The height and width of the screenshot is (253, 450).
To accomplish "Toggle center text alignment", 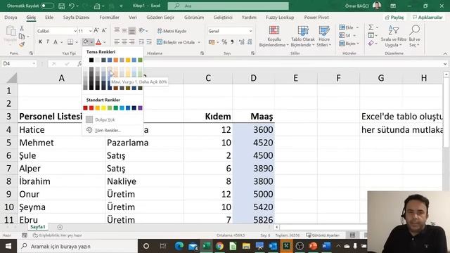I will tap(124, 42).
